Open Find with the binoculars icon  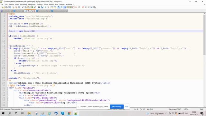pyautogui.click(x=39, y=7)
